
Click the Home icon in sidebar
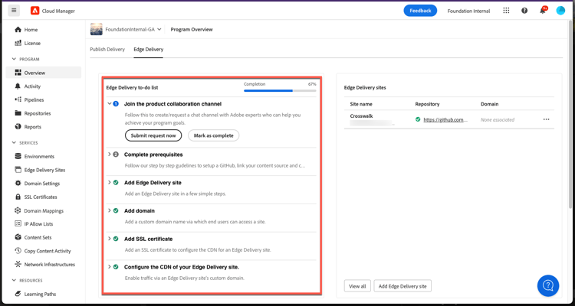point(18,30)
